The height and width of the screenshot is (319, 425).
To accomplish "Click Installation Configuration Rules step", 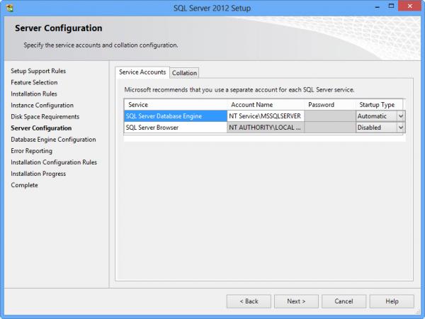I will [x=54, y=162].
